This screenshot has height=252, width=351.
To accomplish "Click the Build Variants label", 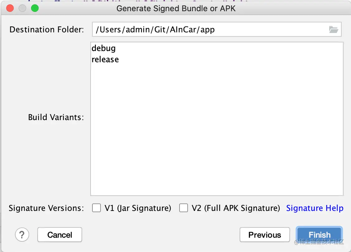I will (x=56, y=117).
